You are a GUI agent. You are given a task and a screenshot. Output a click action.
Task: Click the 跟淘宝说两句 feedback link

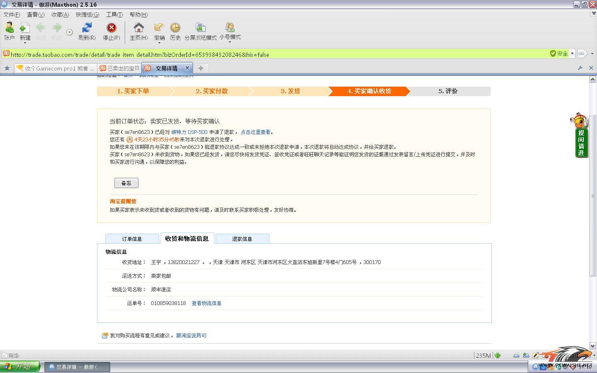tap(191, 336)
